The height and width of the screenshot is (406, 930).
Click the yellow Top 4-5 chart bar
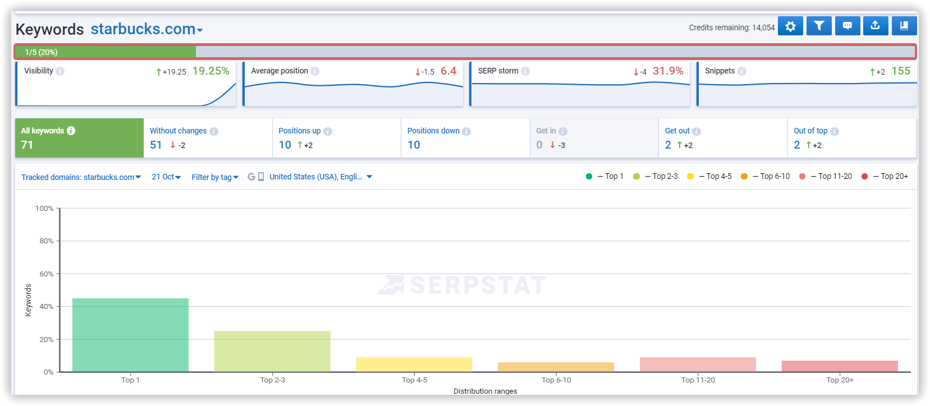[x=414, y=365]
